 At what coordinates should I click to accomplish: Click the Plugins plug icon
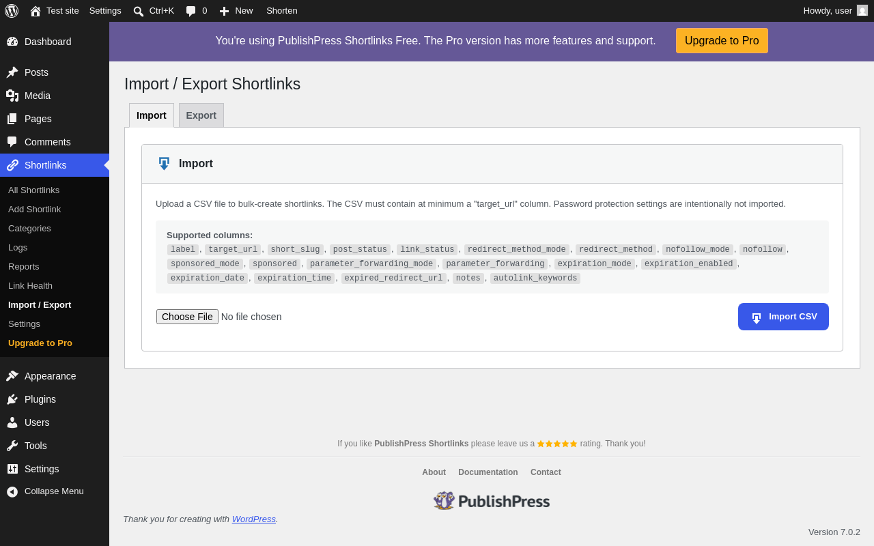[x=12, y=399]
